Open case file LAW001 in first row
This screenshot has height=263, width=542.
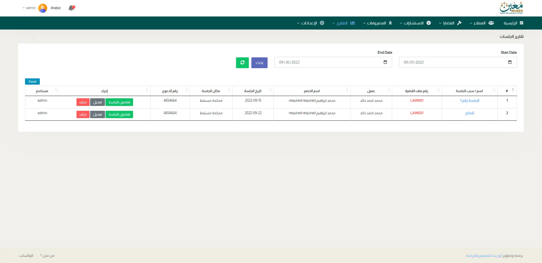417,101
